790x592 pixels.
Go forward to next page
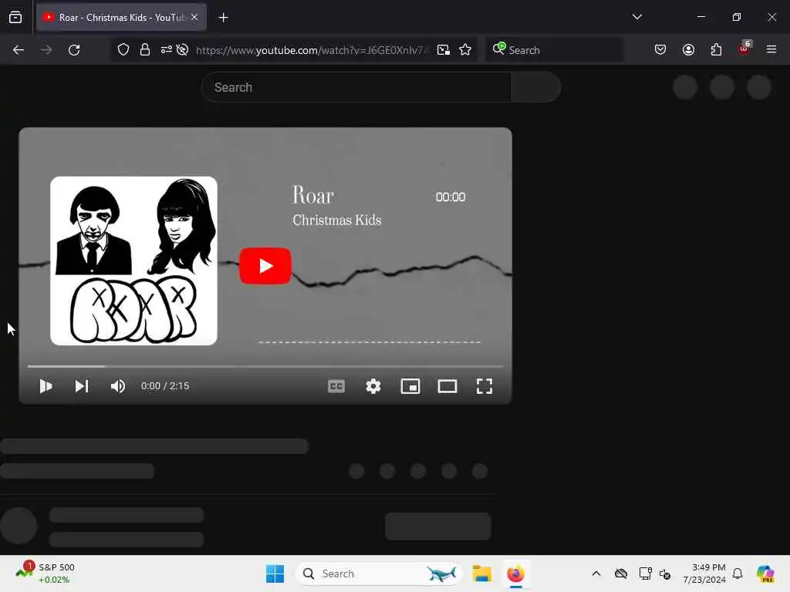click(x=46, y=50)
